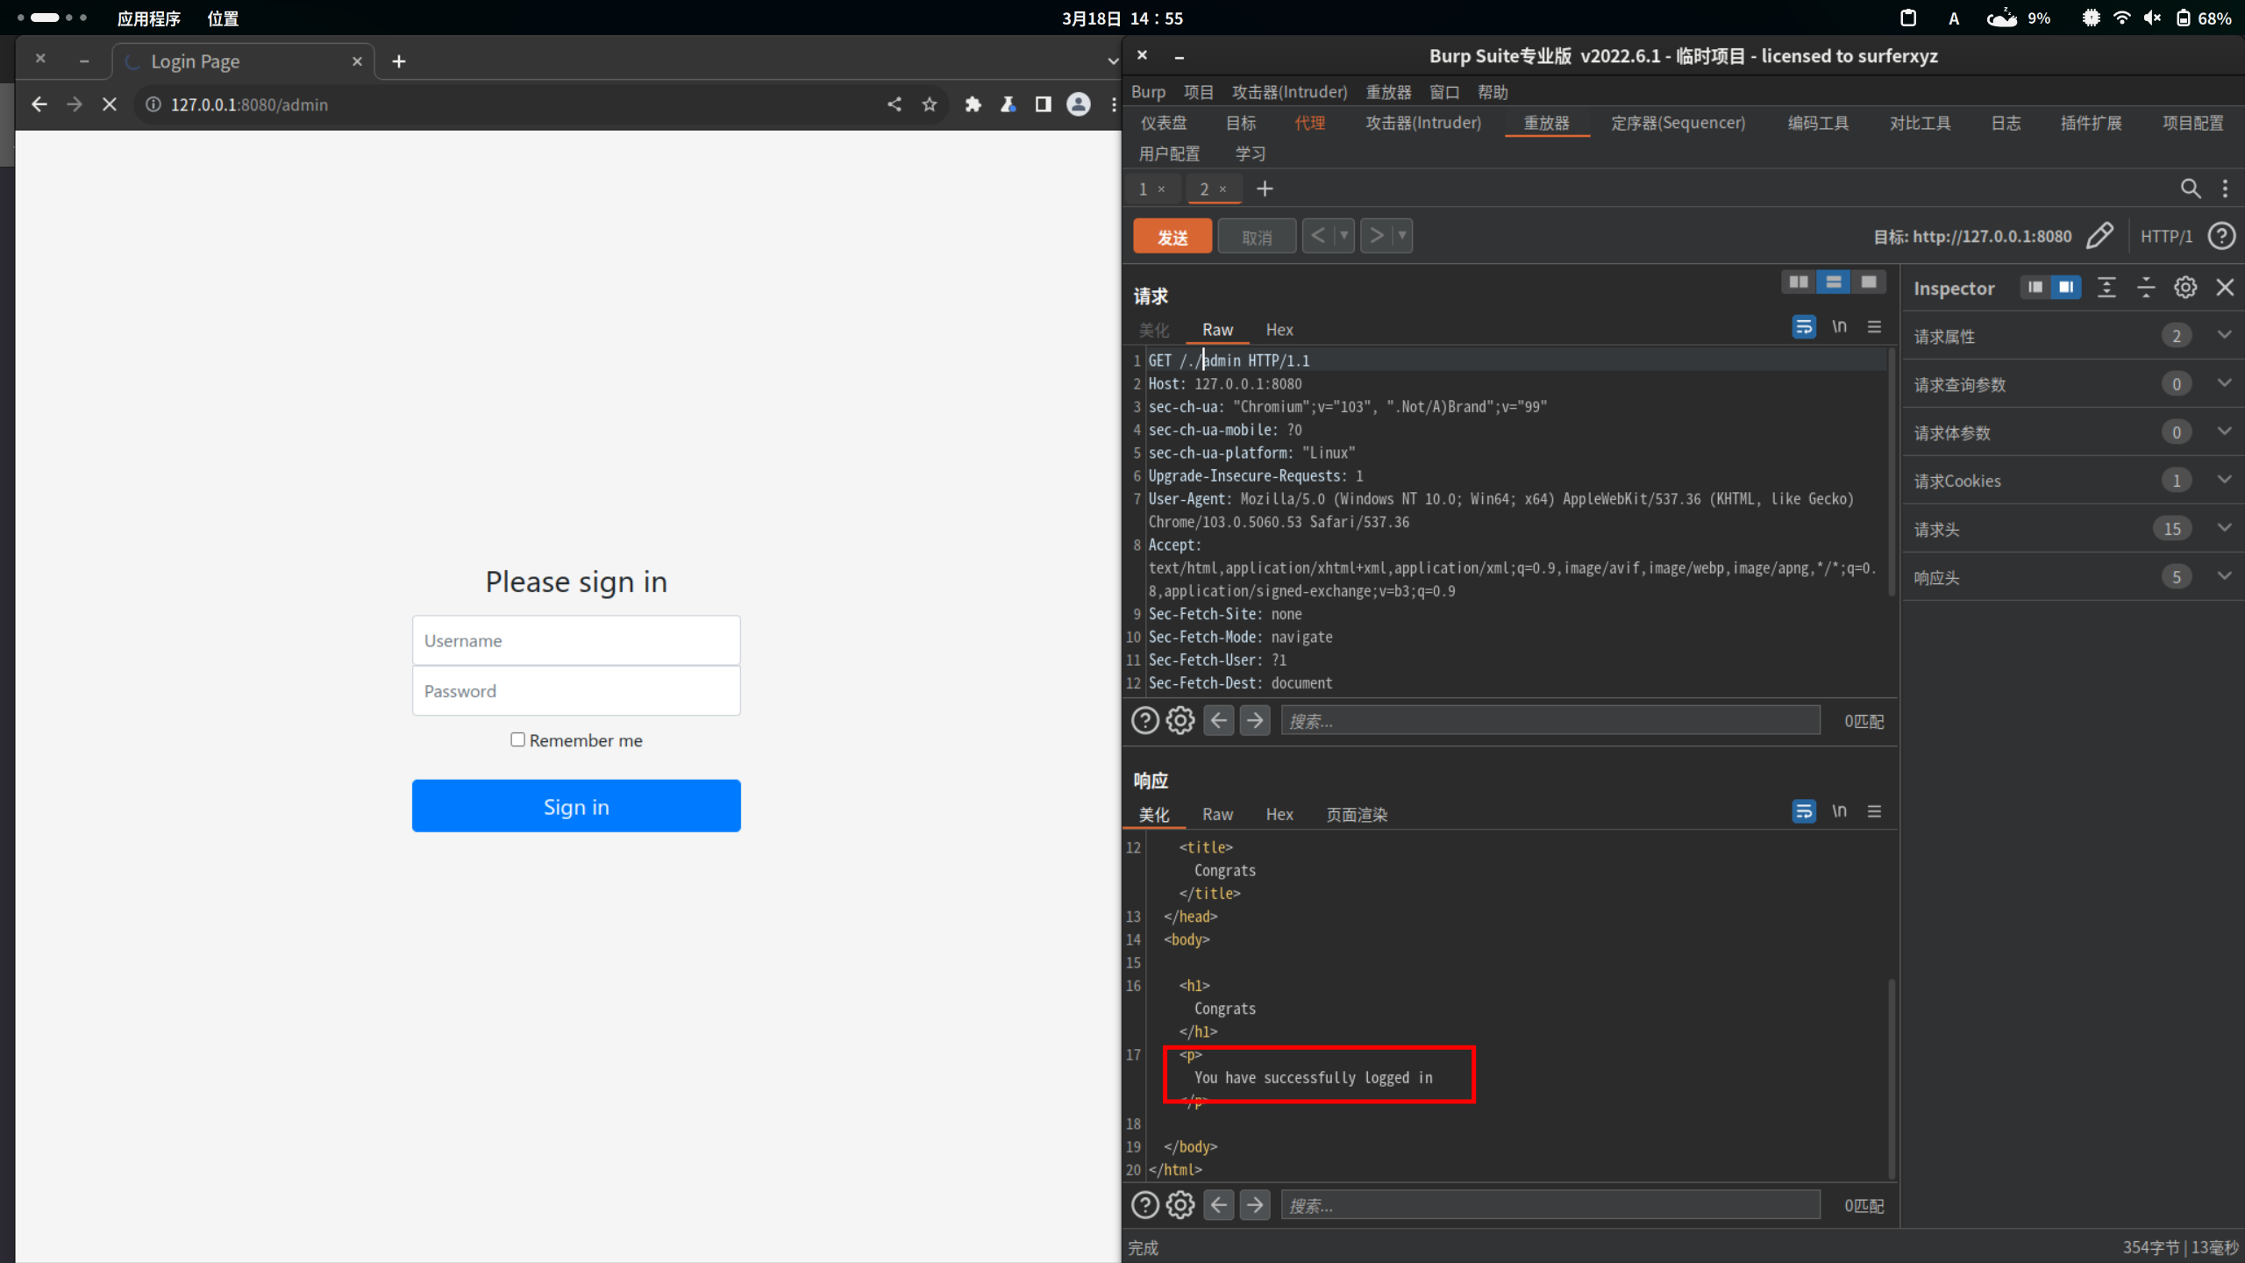Open response viewer hamburger menu
The height and width of the screenshot is (1263, 2245).
pyautogui.click(x=1874, y=811)
